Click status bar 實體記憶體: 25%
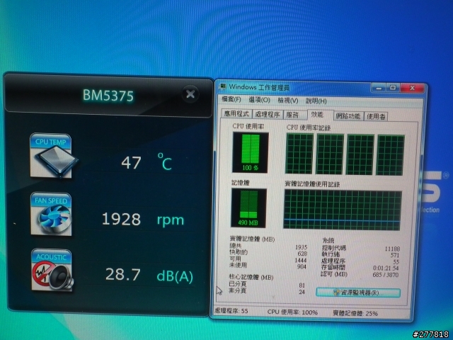 355,313
